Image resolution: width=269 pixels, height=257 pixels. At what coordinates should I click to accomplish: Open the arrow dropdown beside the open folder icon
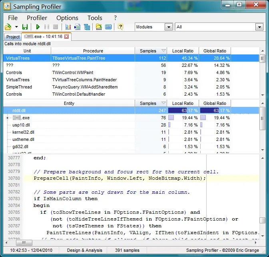click(x=16, y=27)
